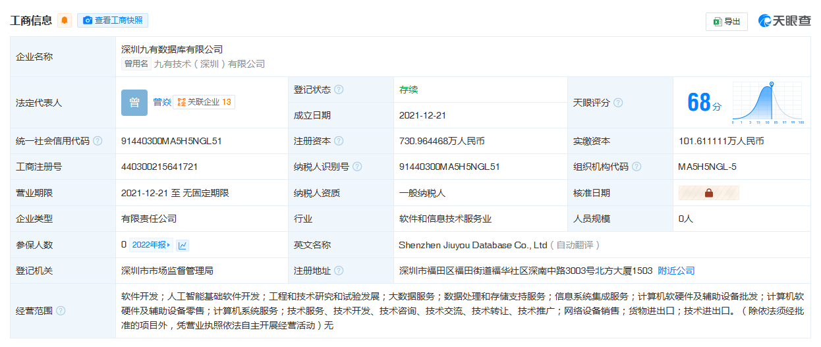Image resolution: width=821 pixels, height=347 pixels.
Task: Show help for 登记状态
Action: (339, 90)
